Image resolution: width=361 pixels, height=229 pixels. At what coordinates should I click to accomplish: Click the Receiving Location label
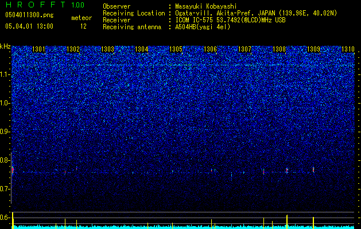[x=134, y=13]
